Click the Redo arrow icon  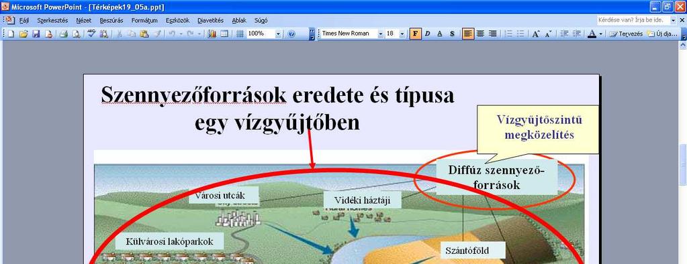click(190, 34)
